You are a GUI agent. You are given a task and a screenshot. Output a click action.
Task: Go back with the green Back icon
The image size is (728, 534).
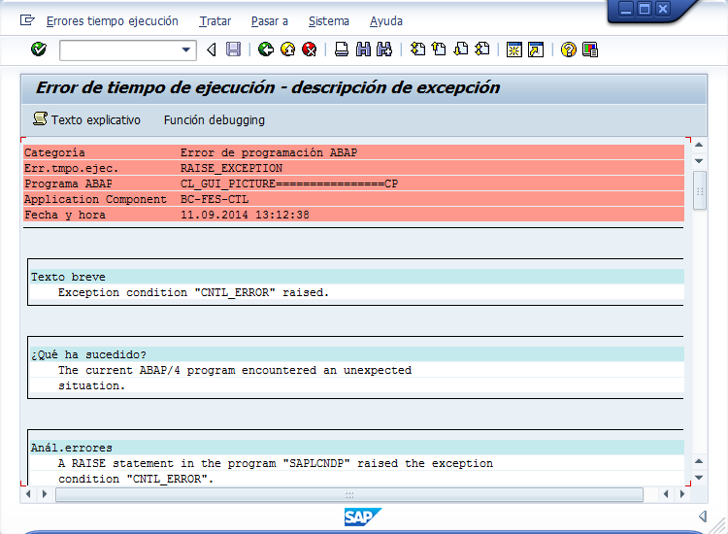[x=266, y=50]
